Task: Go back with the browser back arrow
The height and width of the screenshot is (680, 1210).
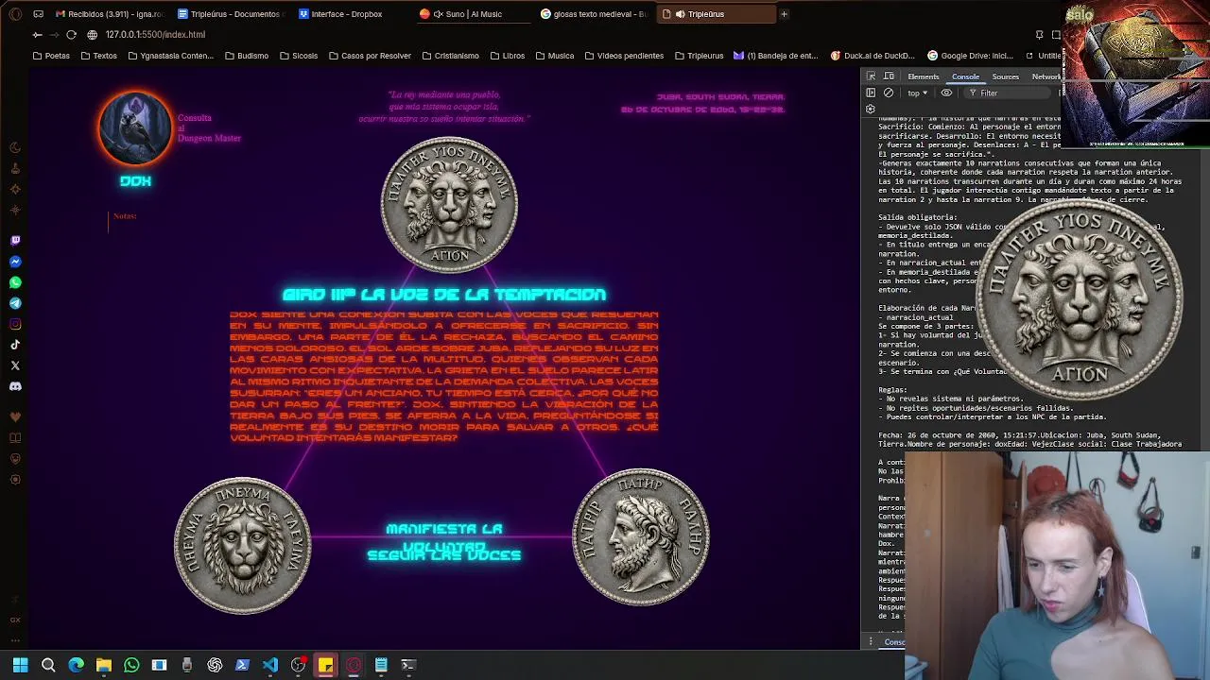Action: point(37,35)
